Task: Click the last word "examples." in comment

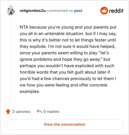Action: coord(30,92)
